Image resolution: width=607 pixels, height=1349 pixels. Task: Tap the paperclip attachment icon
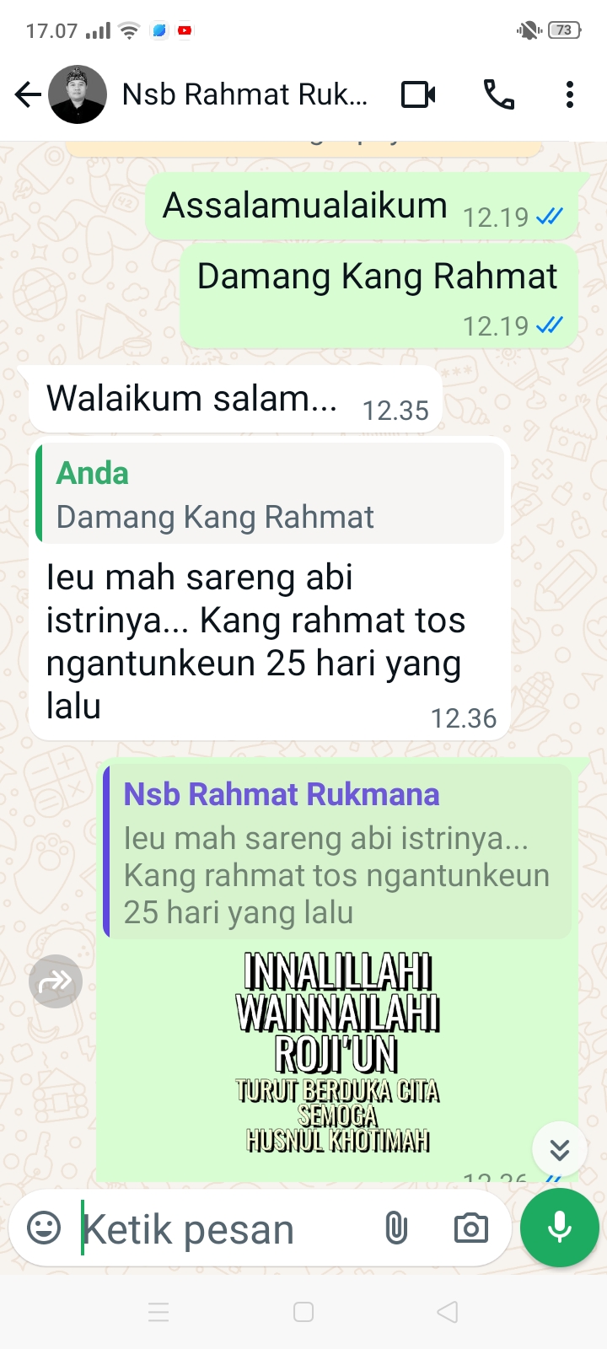point(395,1228)
